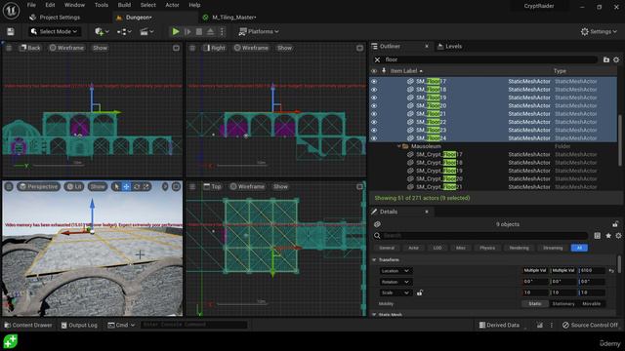Click the Back view type button

[30, 48]
